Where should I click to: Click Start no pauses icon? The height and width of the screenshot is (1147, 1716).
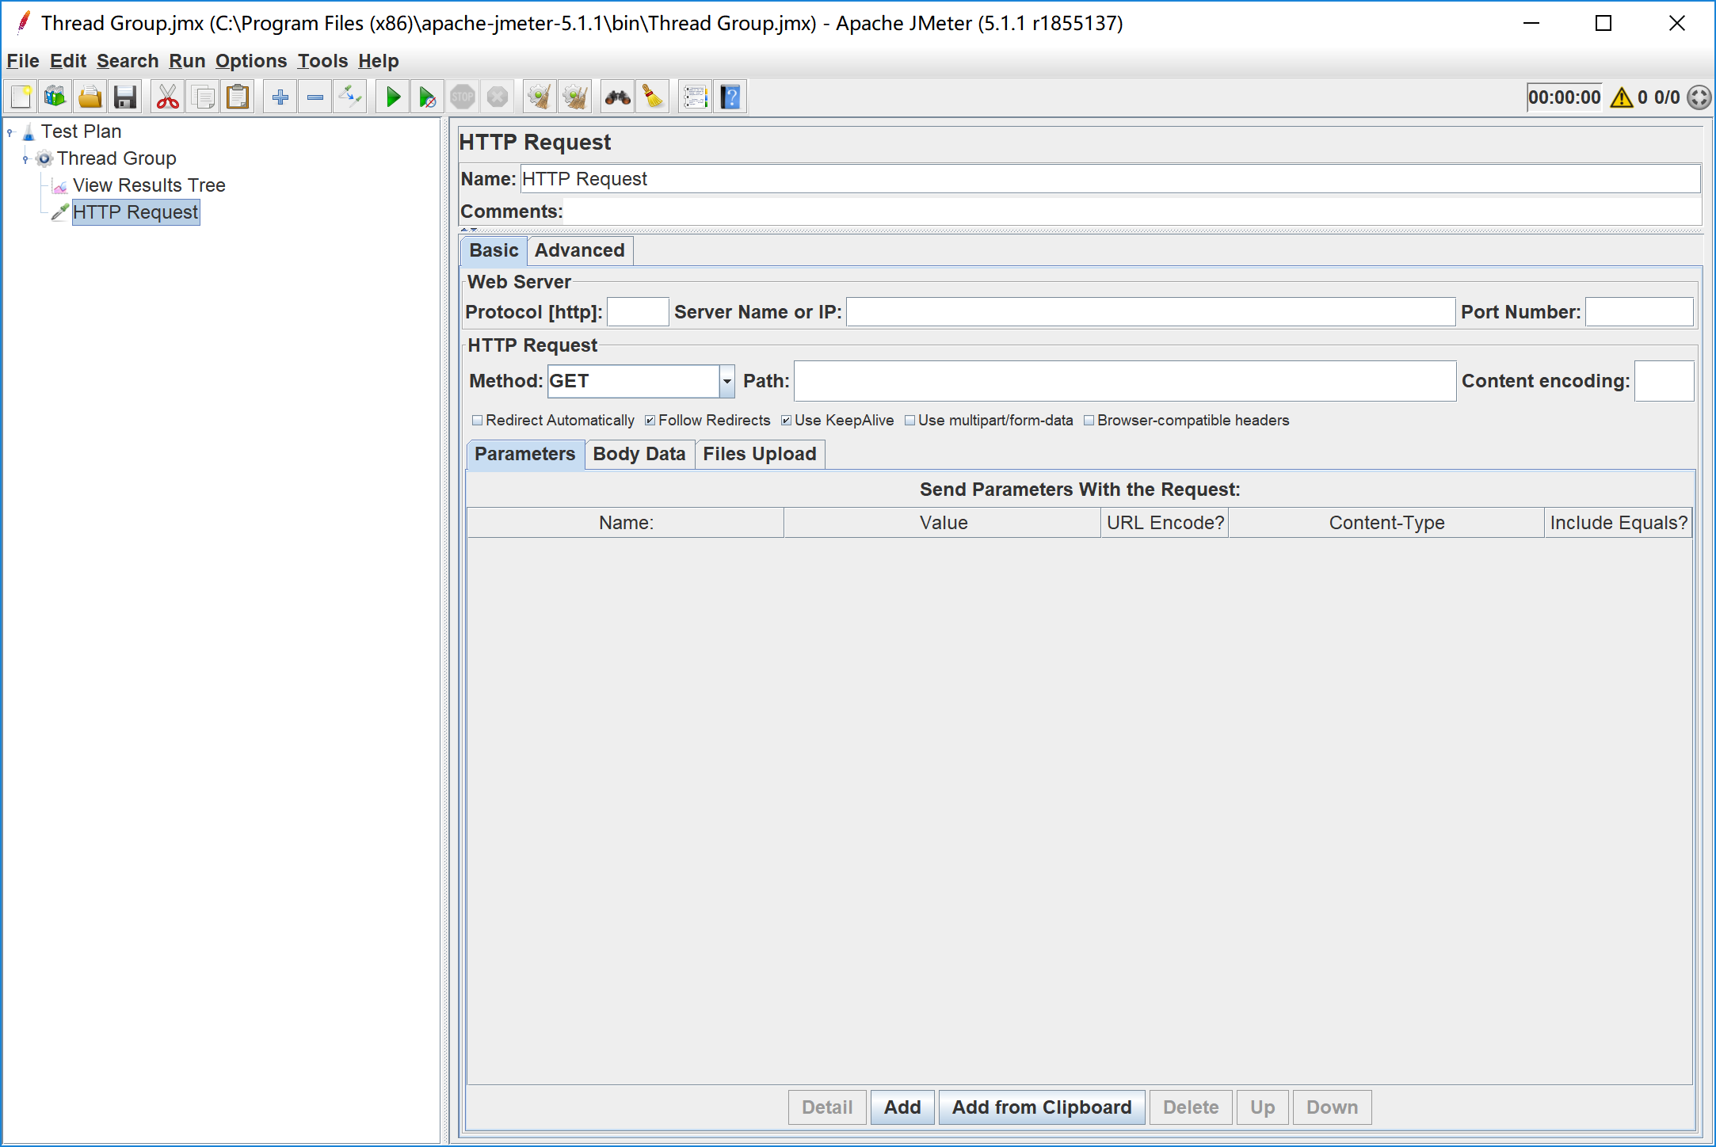427,97
